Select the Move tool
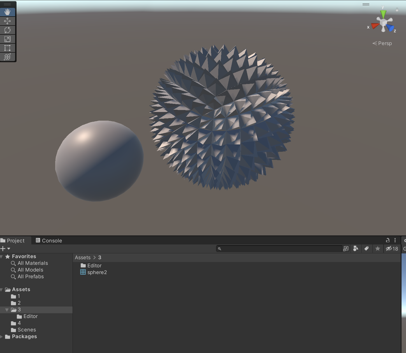This screenshot has width=406, height=353. click(8, 21)
